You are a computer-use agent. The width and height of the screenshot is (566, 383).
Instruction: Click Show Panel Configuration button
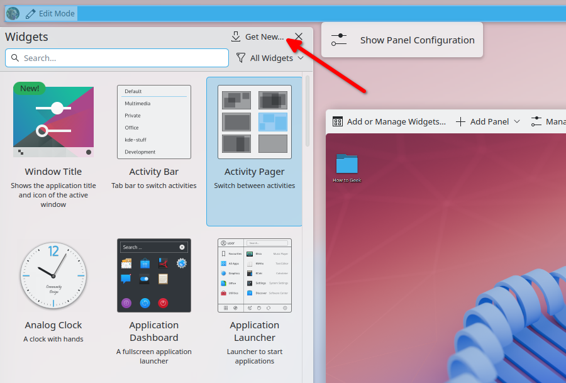point(402,40)
